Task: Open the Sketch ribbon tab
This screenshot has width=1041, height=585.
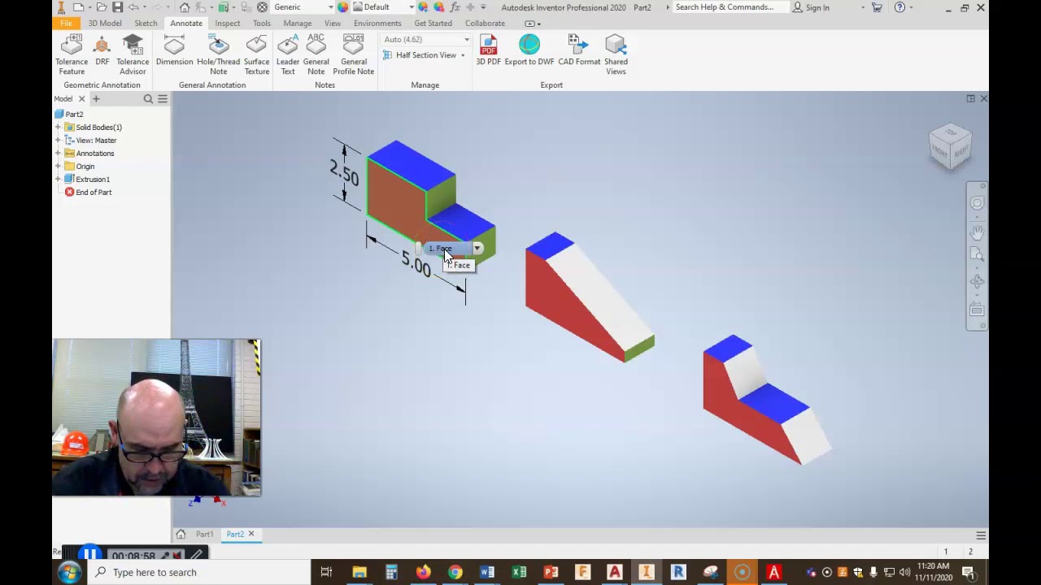Action: tap(146, 24)
